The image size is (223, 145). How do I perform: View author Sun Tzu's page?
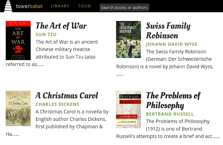[46, 35]
